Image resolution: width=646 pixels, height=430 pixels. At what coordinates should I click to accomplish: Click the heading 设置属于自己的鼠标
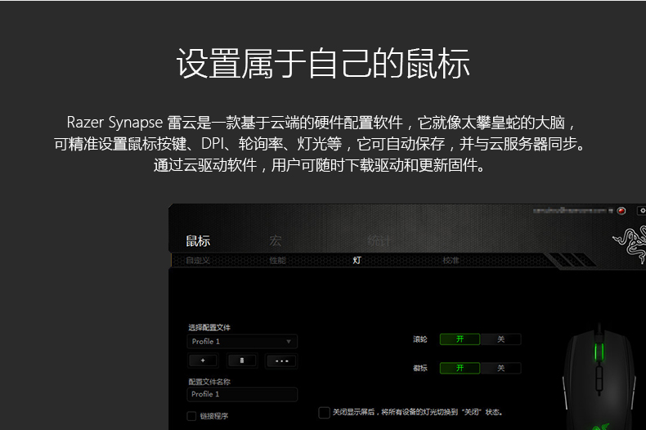[x=324, y=64]
